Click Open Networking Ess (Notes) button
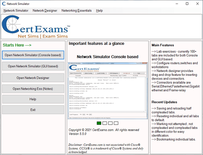The height and width of the screenshot is (155, 203). [33, 89]
